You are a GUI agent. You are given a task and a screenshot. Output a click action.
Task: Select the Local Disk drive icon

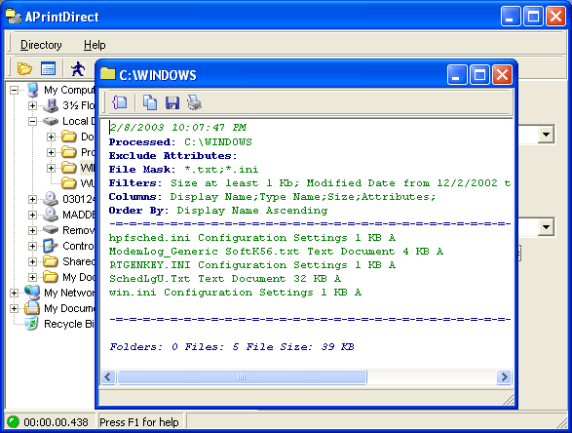[x=51, y=121]
